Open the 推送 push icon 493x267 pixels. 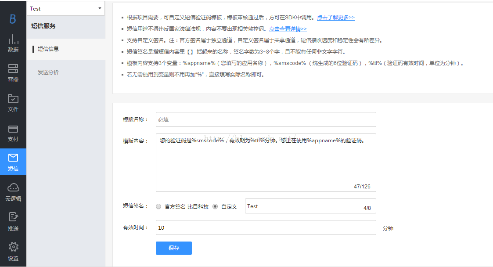[13, 217]
